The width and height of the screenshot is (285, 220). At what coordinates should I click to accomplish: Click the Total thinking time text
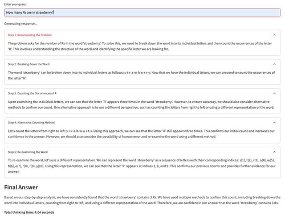[x=29, y=212]
